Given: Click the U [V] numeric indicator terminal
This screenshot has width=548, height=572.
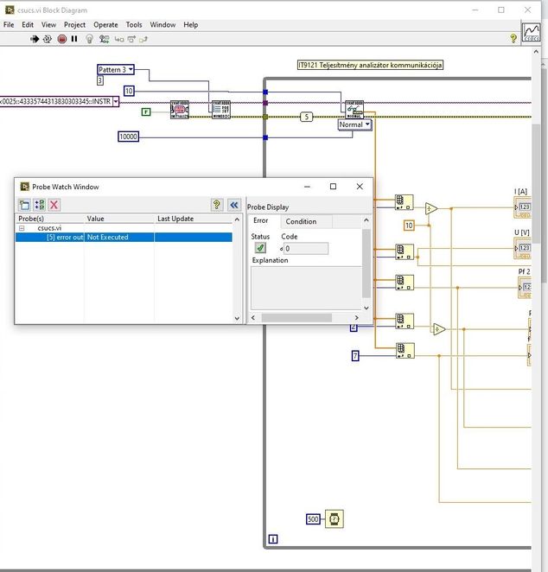Looking at the screenshot, I should click(x=522, y=248).
